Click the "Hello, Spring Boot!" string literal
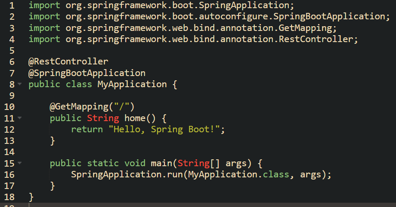The image size is (396, 207). (x=164, y=130)
